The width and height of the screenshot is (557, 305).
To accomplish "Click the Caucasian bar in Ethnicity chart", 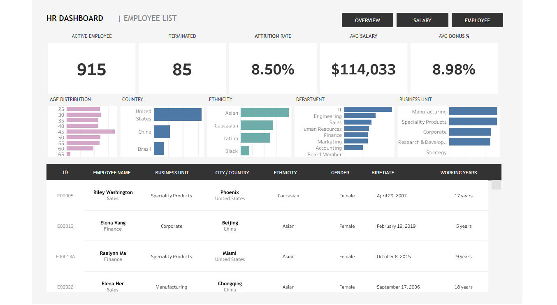I will click(x=257, y=125).
